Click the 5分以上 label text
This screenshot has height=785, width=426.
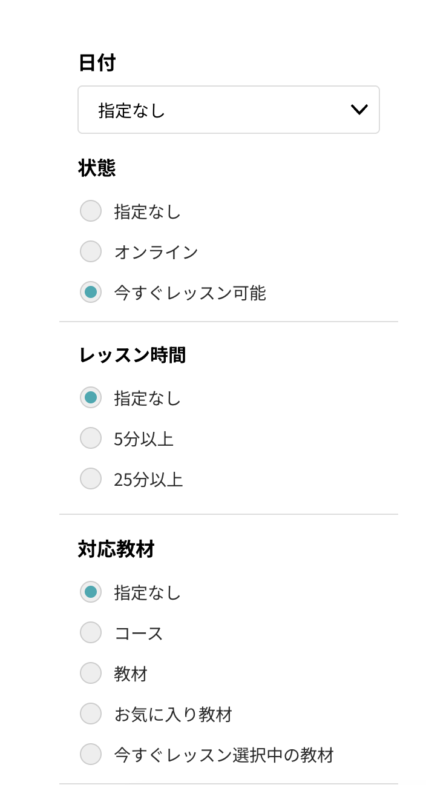click(144, 439)
